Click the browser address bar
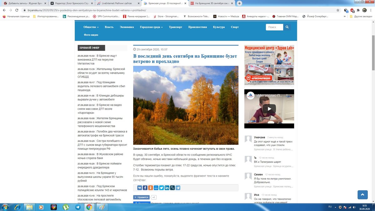375x211 pixels. tap(178, 10)
